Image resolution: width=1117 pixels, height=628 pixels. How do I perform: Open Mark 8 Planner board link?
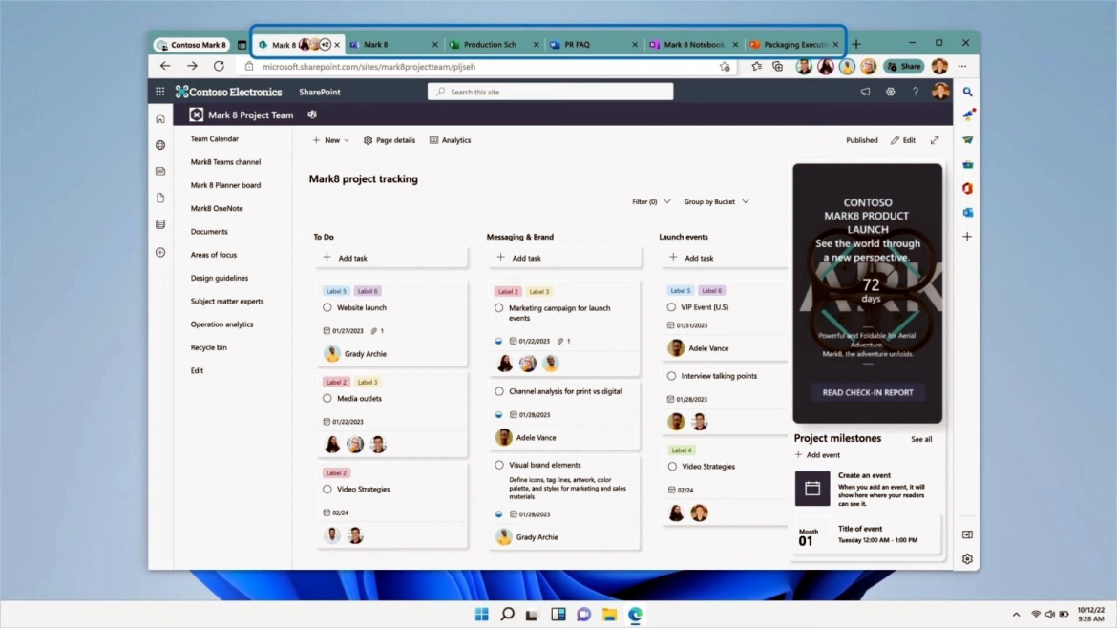(226, 185)
